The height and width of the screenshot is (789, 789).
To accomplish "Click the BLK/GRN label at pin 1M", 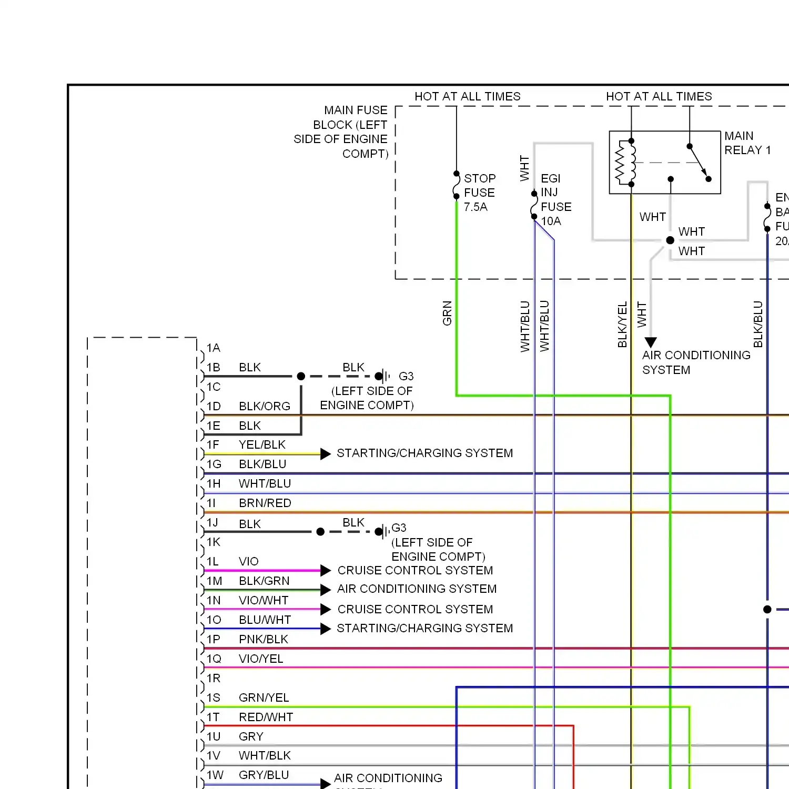I will tap(264, 581).
